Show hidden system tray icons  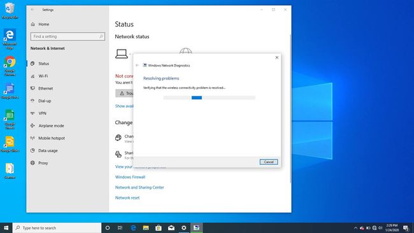pos(355,228)
